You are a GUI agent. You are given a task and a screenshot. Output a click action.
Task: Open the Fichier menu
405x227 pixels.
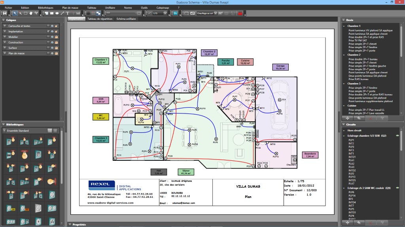point(9,8)
